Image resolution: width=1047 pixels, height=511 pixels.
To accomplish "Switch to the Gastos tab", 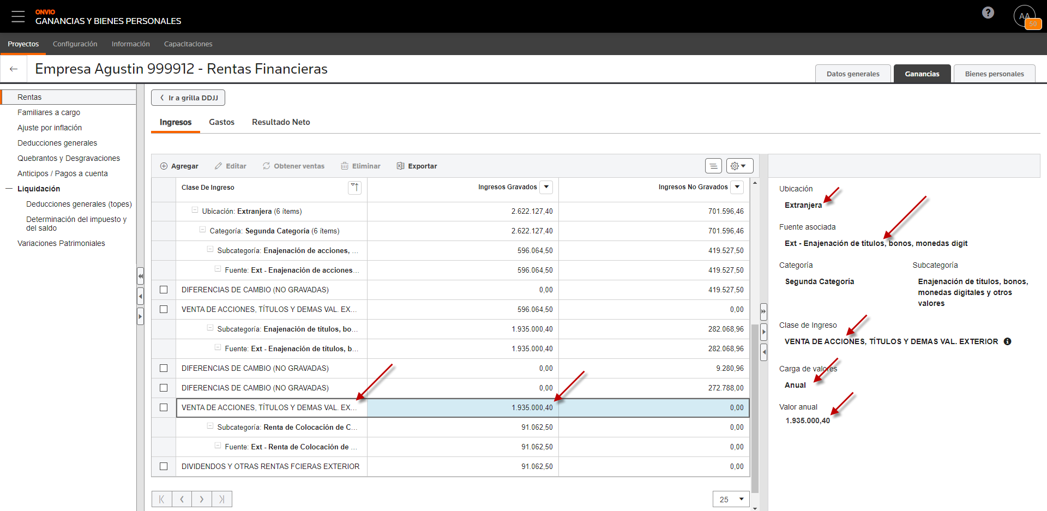I will coord(221,122).
